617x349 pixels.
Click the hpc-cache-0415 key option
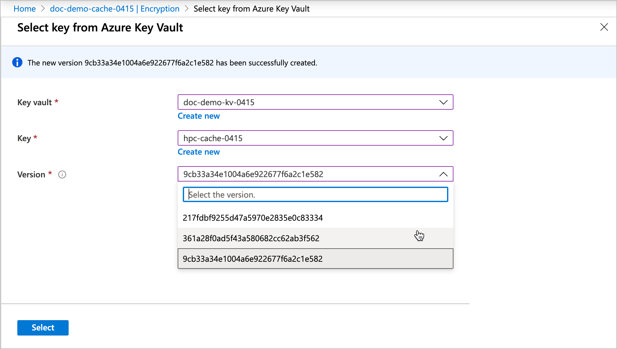click(315, 138)
